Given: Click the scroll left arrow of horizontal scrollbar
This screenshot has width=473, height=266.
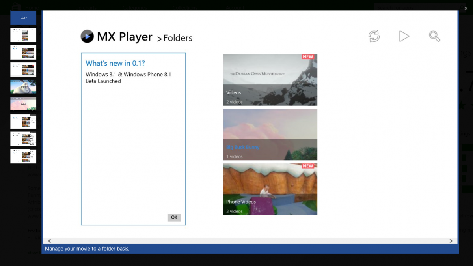Looking at the screenshot, I should (x=50, y=241).
